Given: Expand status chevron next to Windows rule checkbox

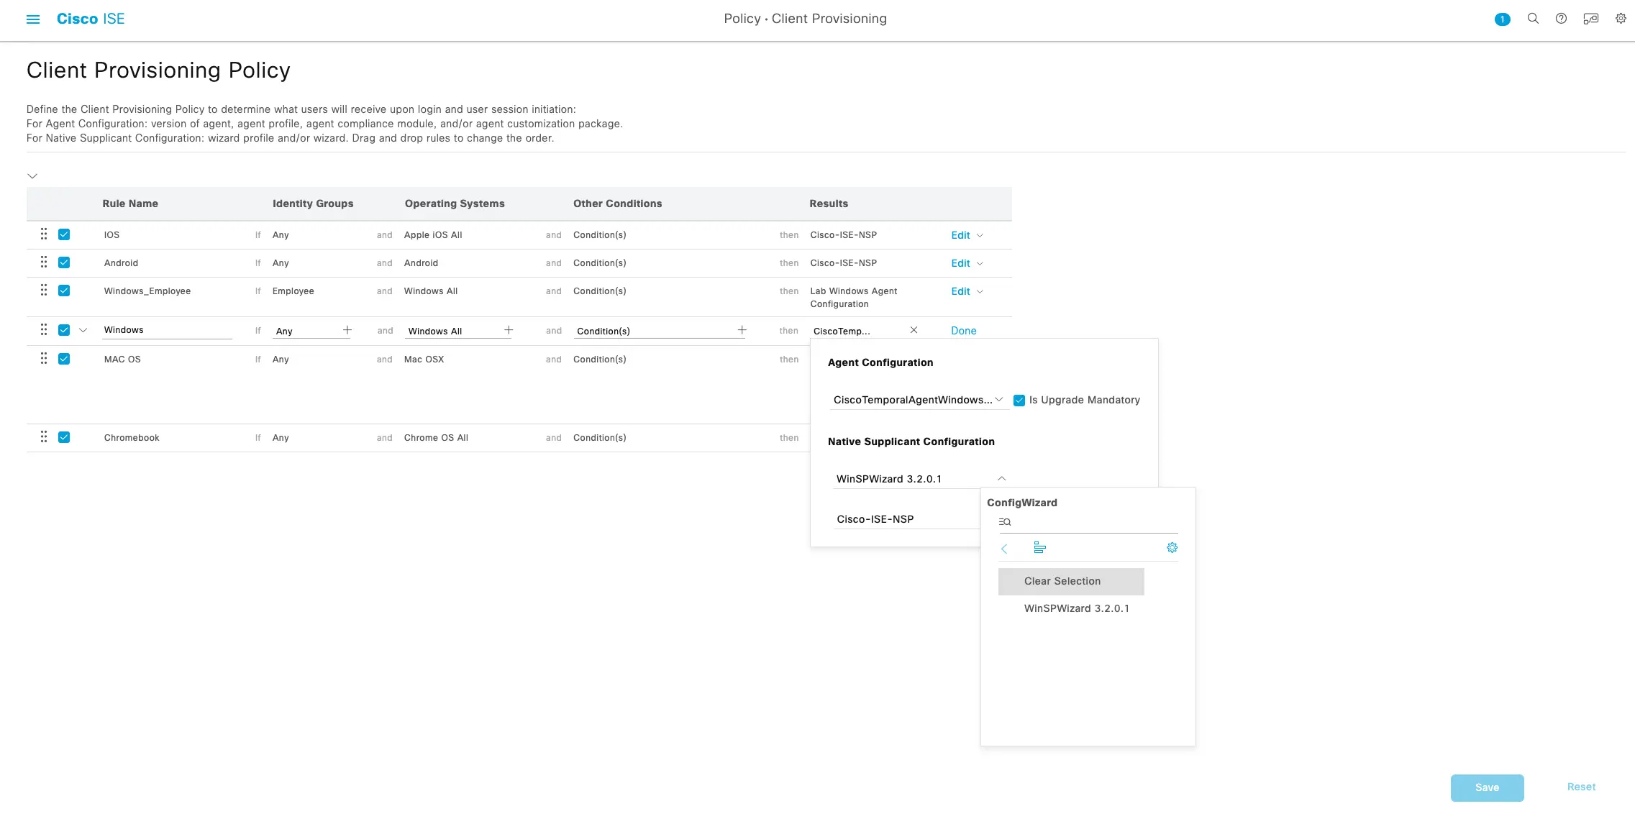Looking at the screenshot, I should tap(83, 331).
